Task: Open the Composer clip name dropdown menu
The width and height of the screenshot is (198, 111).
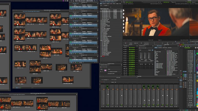Action: [x=142, y=2]
